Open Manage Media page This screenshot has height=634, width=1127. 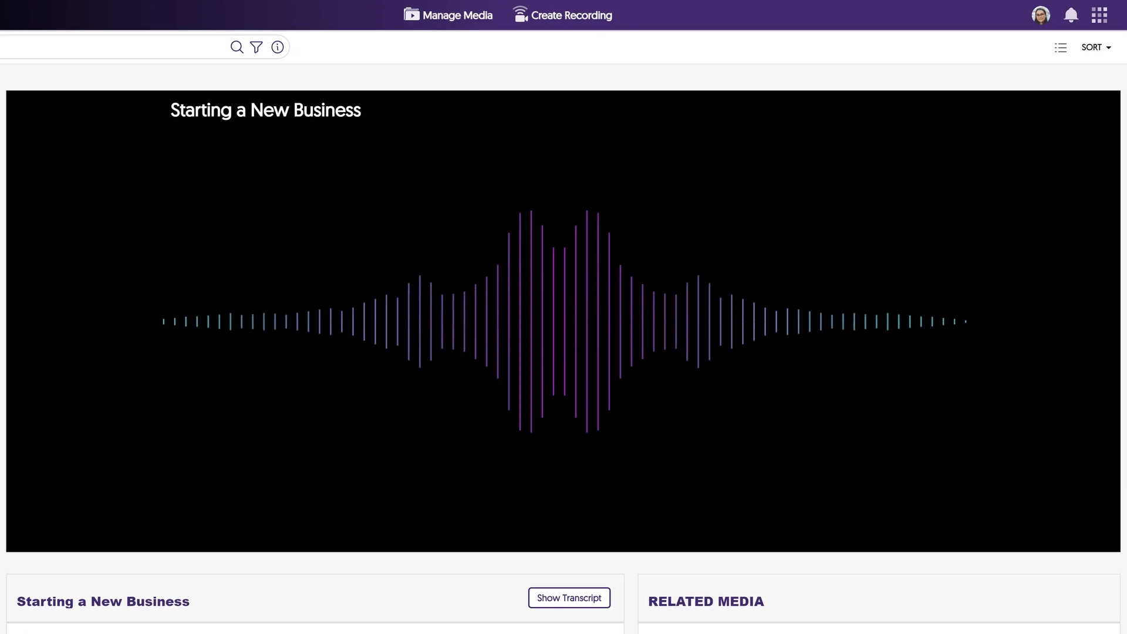coord(448,15)
